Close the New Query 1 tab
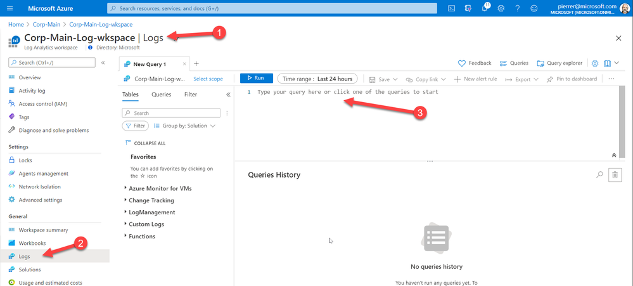 [184, 64]
